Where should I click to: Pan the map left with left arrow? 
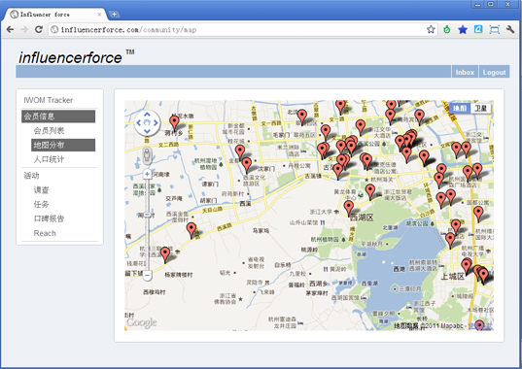(x=139, y=123)
